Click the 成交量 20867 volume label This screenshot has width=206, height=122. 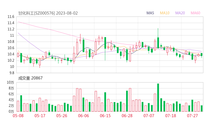click(x=30, y=78)
